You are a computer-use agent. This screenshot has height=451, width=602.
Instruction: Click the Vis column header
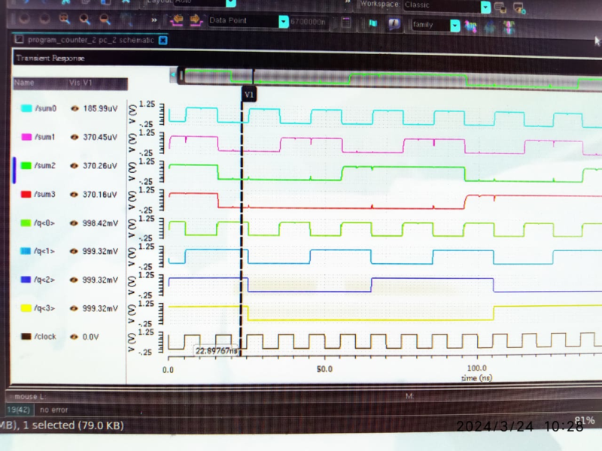(74, 83)
